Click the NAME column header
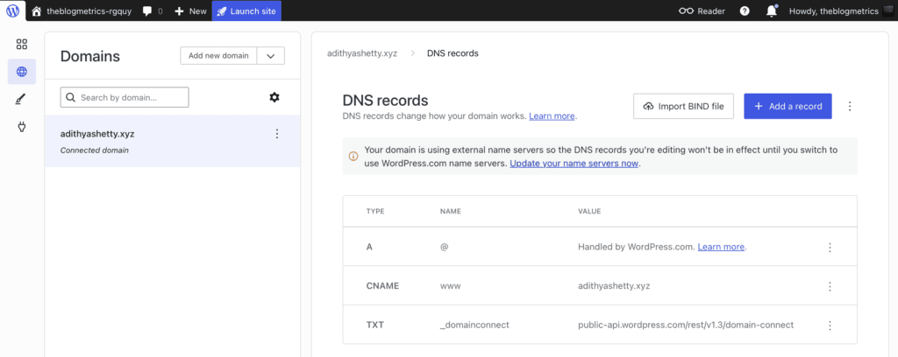898x357 pixels. coord(450,212)
